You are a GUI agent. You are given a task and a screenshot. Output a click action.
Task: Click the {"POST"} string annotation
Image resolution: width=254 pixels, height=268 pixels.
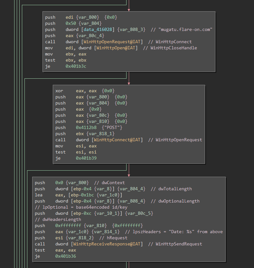(x=112, y=128)
